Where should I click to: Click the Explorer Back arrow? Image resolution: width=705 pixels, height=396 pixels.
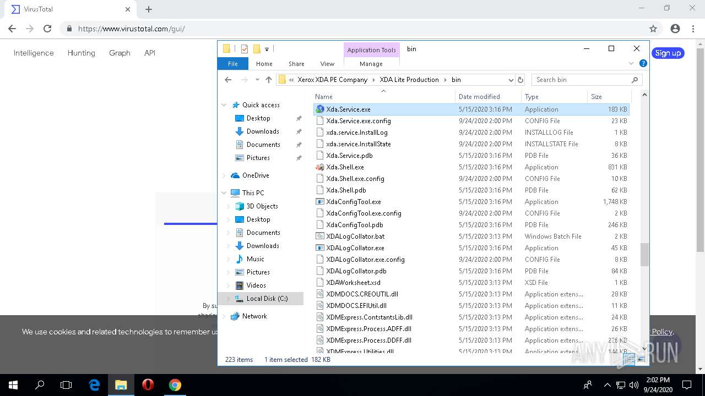[228, 80]
